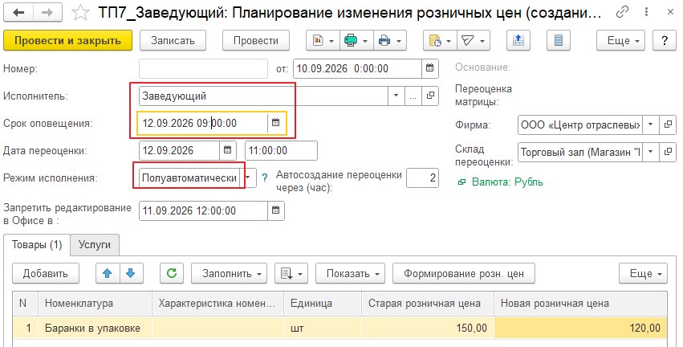Open create-based-on document icon menu
Image resolution: width=683 pixels, height=347 pixels.
(x=440, y=40)
